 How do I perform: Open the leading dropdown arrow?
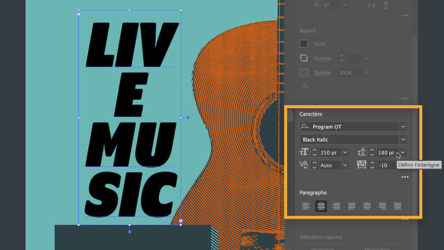click(x=403, y=153)
